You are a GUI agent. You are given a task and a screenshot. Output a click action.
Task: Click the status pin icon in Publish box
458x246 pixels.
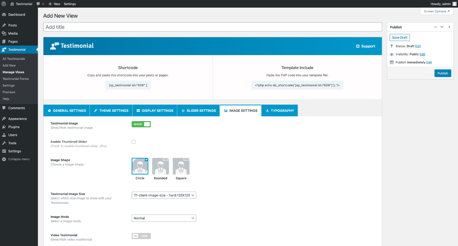[392, 46]
